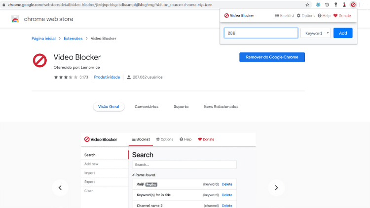Click the Video Blocker title in popup
The width and height of the screenshot is (370, 208).
tap(239, 16)
